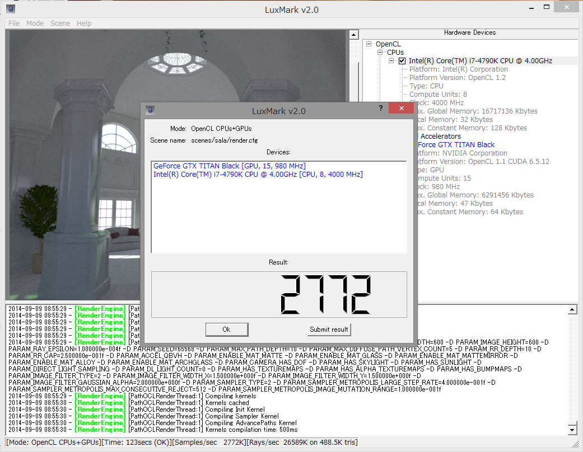Click the Submit result button
The image size is (583, 452).
point(329,329)
